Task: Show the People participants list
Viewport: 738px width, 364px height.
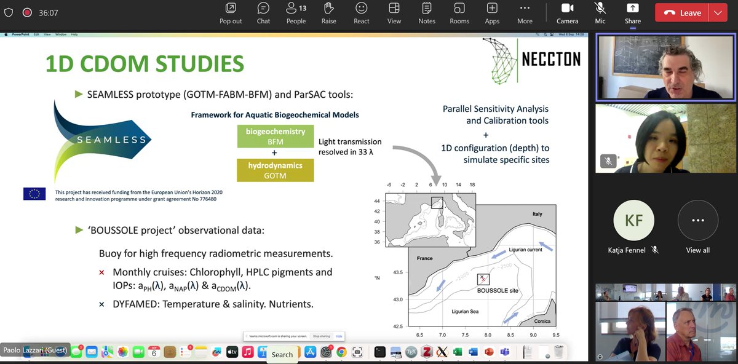Action: [296, 13]
